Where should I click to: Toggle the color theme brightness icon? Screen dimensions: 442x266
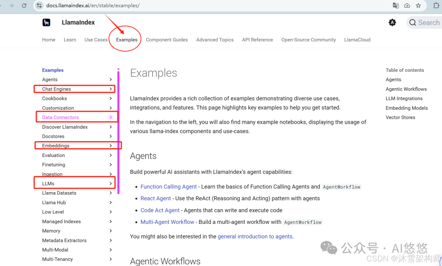392,22
